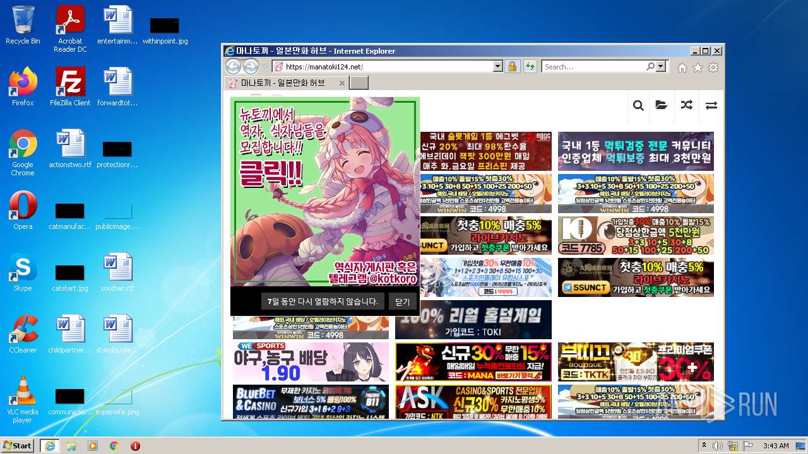The image size is (808, 454).
Task: Open the Google Chrome desktop shortcut
Action: coord(23,153)
